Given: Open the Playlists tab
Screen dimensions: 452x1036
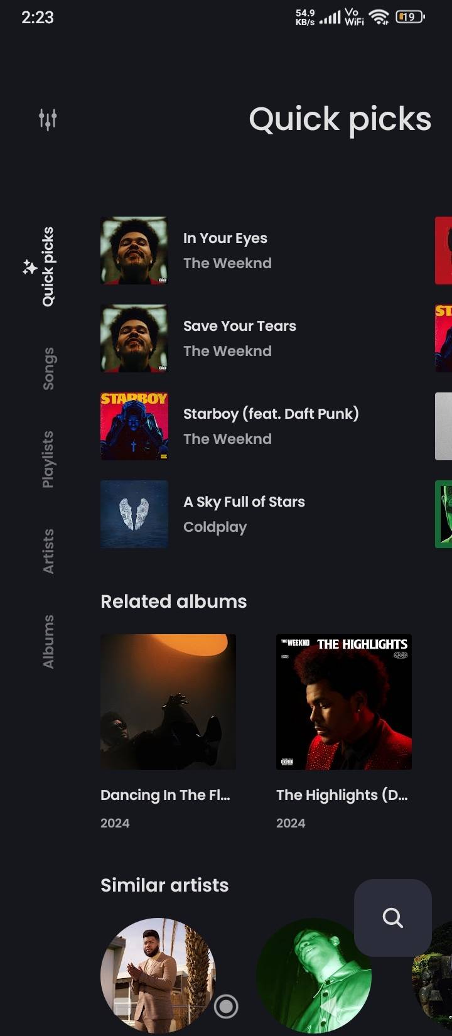Looking at the screenshot, I should click(48, 459).
